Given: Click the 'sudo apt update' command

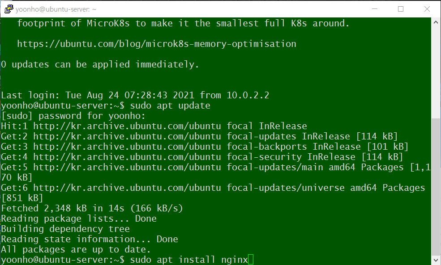Looking at the screenshot, I should (170, 105).
